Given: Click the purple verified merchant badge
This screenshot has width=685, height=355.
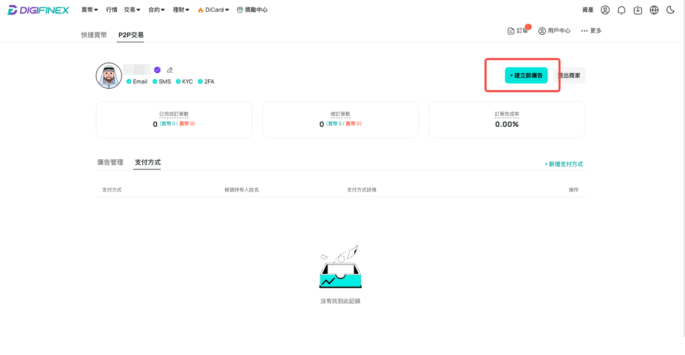Looking at the screenshot, I should pos(157,70).
